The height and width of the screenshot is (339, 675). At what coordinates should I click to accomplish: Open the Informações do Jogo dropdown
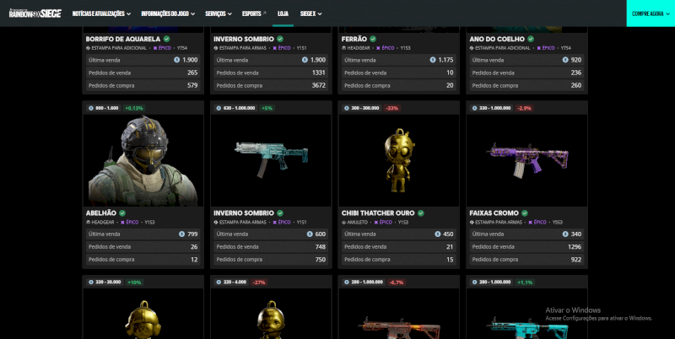click(167, 13)
